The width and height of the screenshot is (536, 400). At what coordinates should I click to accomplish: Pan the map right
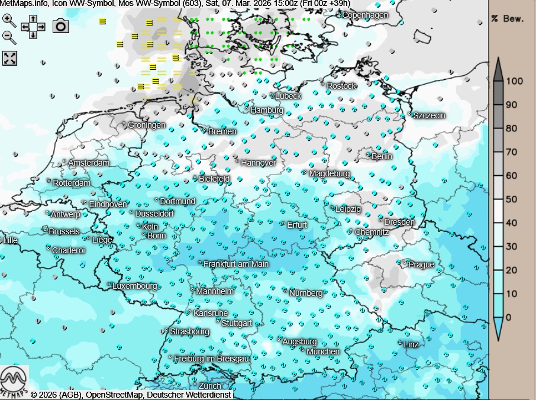tap(41, 27)
